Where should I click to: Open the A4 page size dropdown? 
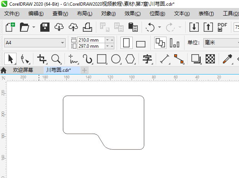(63, 43)
